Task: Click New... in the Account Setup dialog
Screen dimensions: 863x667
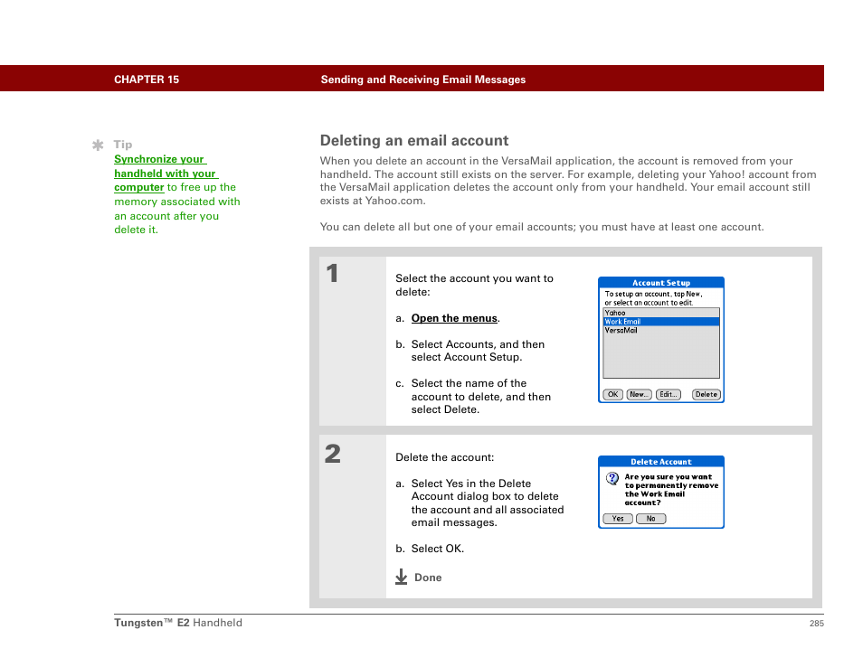Action: click(x=639, y=394)
